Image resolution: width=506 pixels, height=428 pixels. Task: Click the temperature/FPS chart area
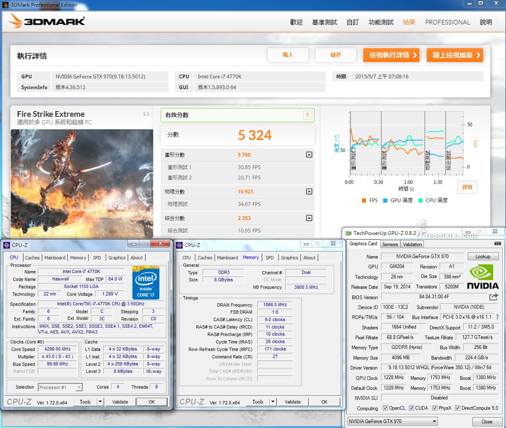(x=406, y=144)
